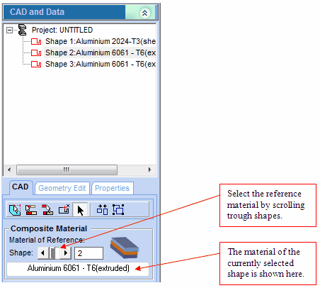Activate the arrow pointer selection tool

[x=80, y=210]
